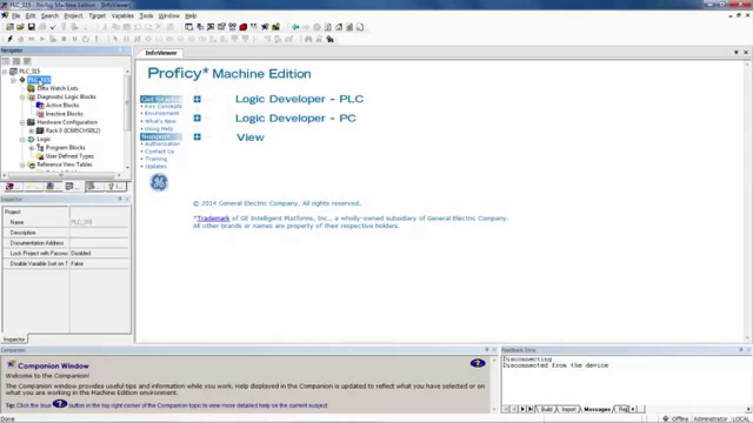
Task: Collapse Hardware Configuration tree node
Action: click(x=22, y=122)
